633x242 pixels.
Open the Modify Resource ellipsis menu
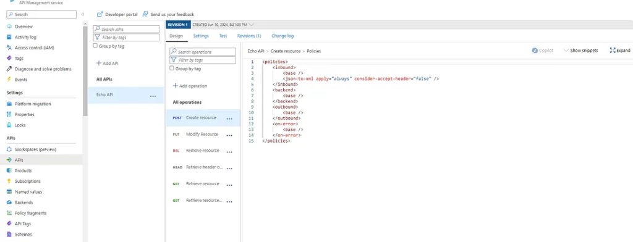229,136
